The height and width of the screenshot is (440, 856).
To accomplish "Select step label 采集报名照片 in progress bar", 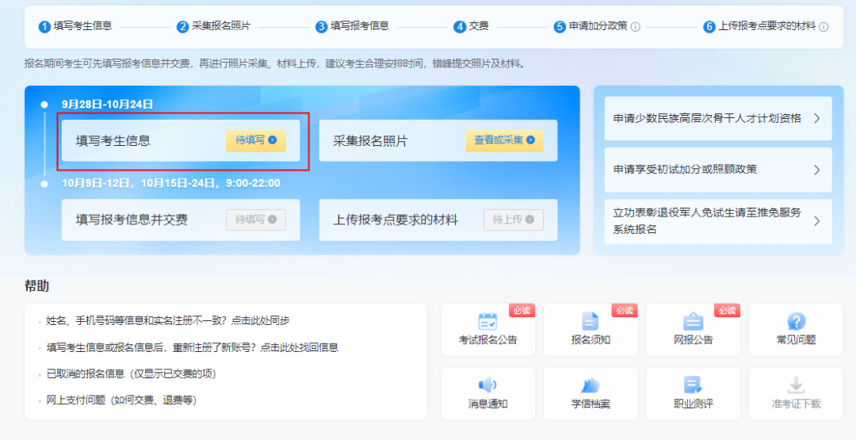I will click(221, 25).
